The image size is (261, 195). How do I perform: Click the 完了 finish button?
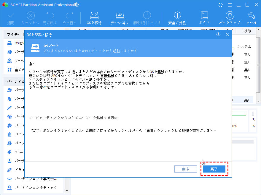pyautogui.click(x=214, y=169)
